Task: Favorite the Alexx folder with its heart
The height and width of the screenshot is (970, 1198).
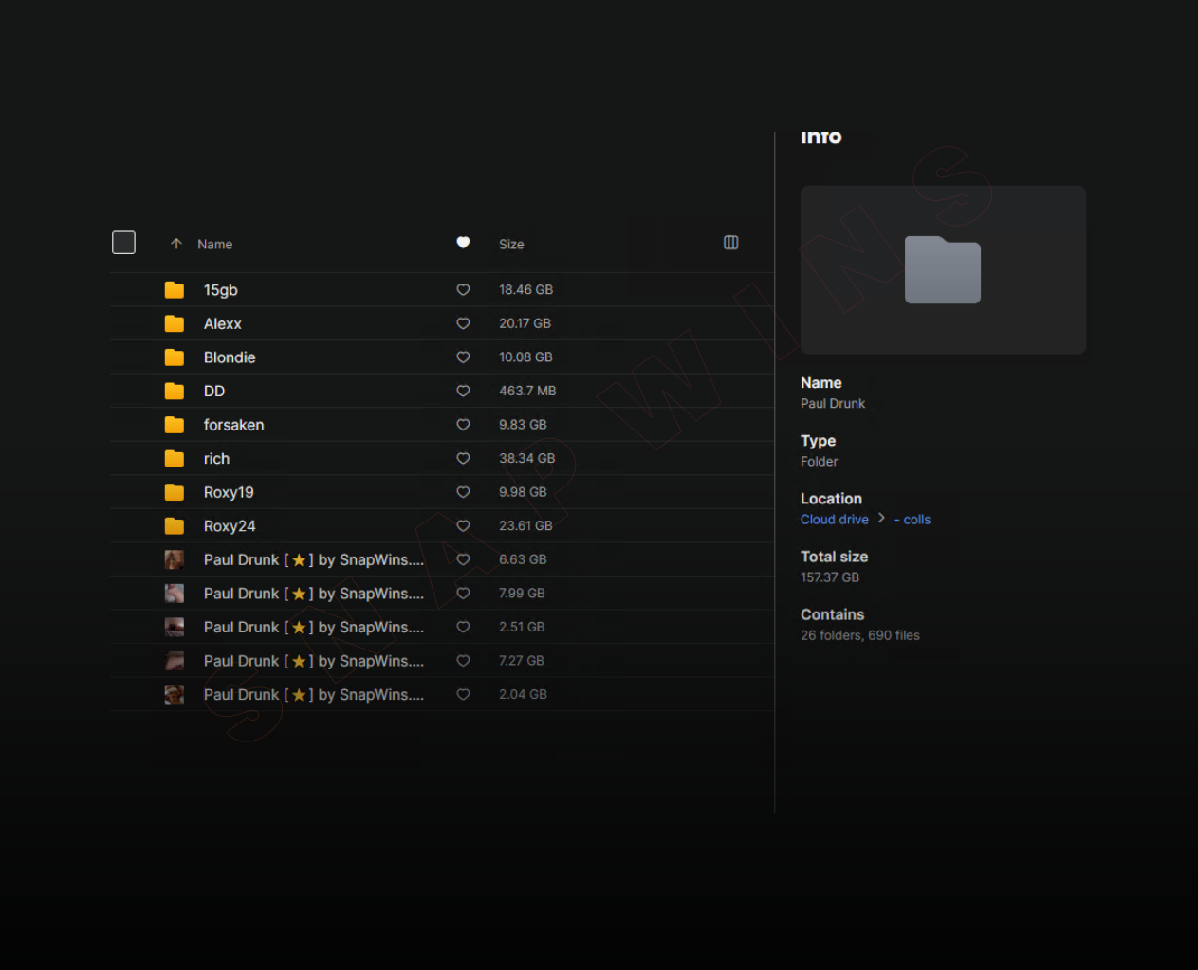Action: point(463,323)
